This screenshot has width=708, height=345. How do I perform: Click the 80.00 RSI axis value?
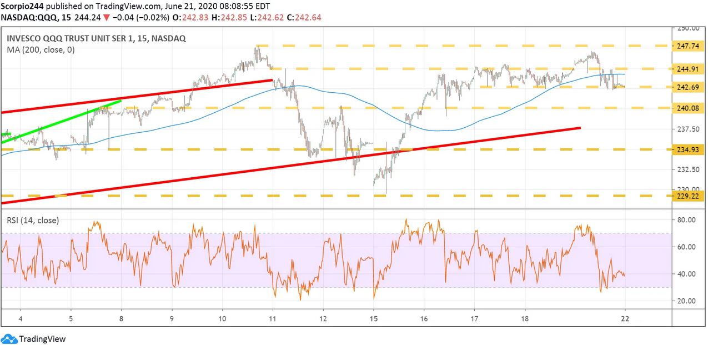click(687, 220)
